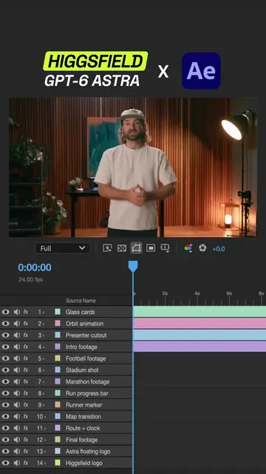Toggle fx on Stadium shot layer
Viewport: 266px width, 474px height.
coord(26,370)
